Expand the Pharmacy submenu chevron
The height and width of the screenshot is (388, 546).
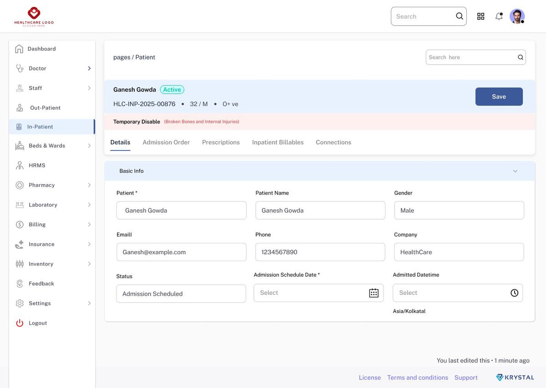click(x=89, y=185)
